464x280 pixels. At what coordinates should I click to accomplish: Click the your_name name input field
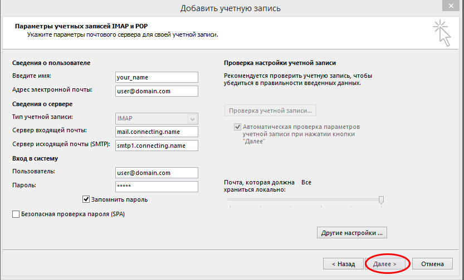pyautogui.click(x=156, y=77)
